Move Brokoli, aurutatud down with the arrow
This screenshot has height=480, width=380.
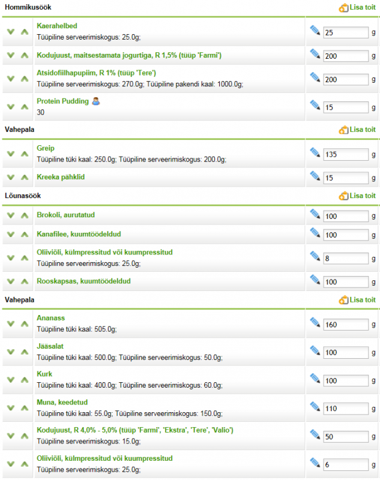(x=10, y=215)
